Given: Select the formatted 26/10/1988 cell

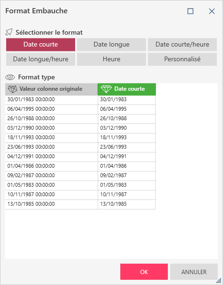Looking at the screenshot, I should pos(126,119).
